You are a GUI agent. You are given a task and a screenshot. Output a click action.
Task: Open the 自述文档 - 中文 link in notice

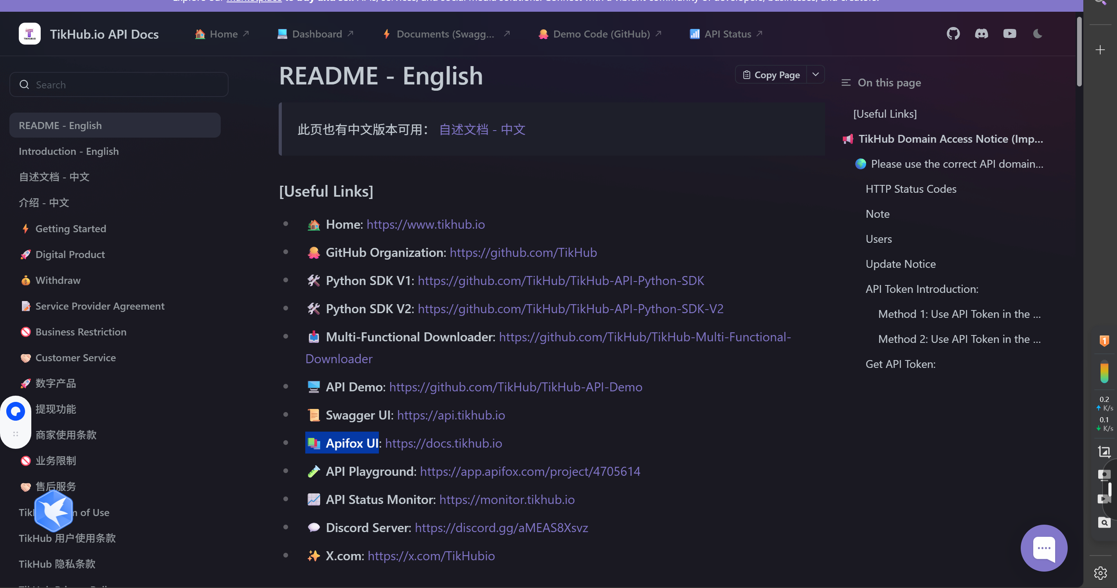pyautogui.click(x=482, y=129)
